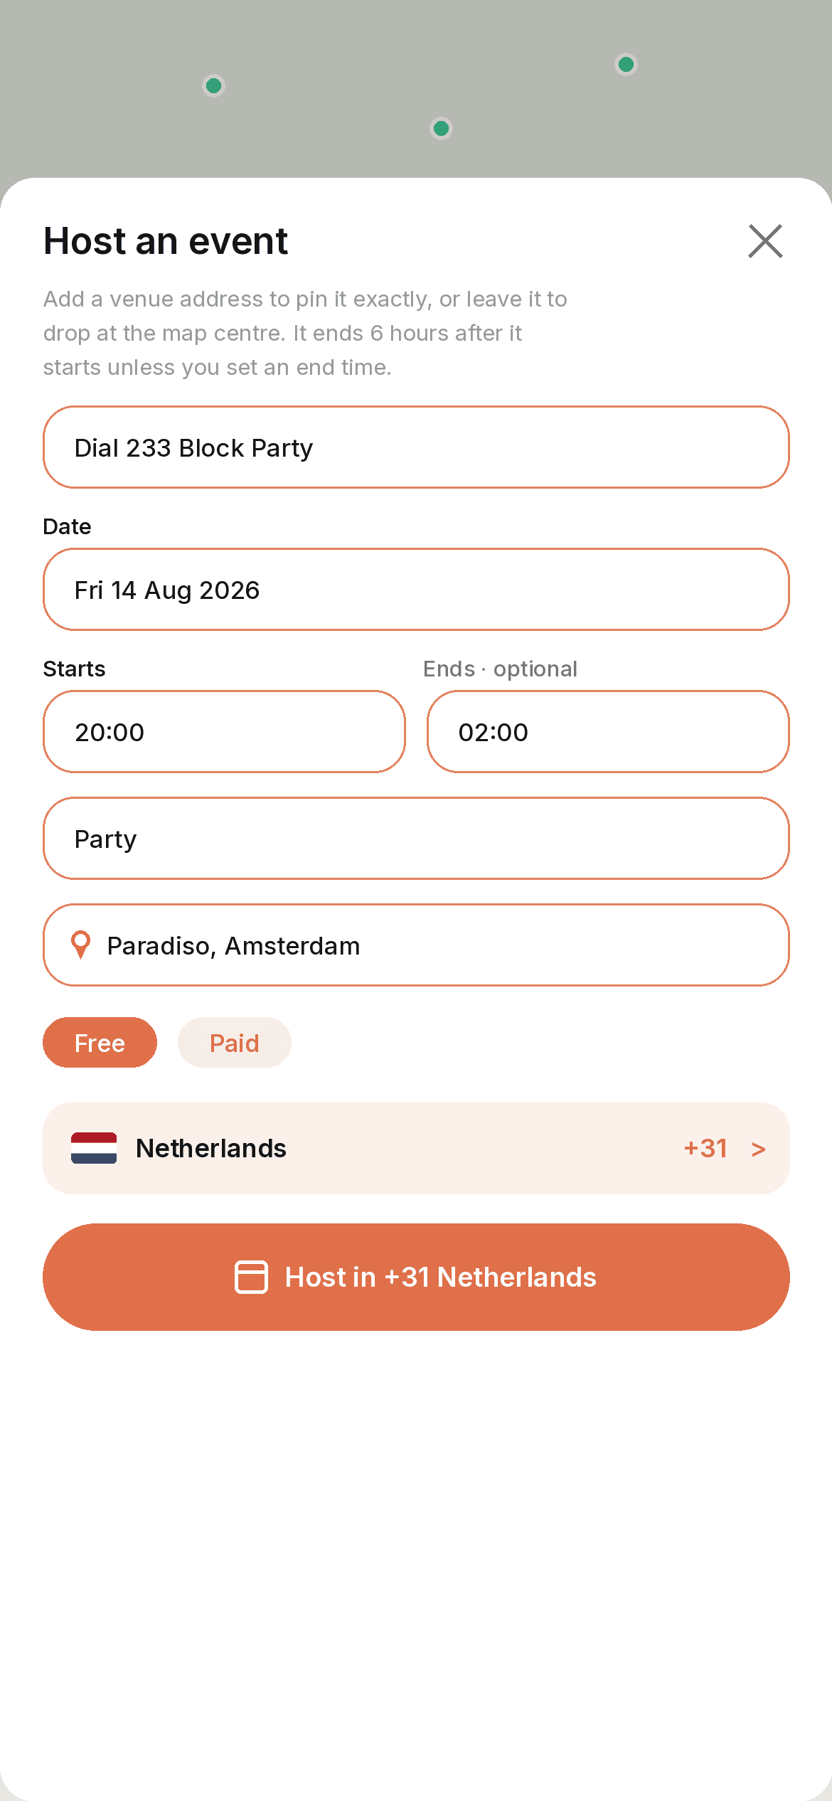
Task: Click the Netherlands country selector row
Action: coord(416,1148)
